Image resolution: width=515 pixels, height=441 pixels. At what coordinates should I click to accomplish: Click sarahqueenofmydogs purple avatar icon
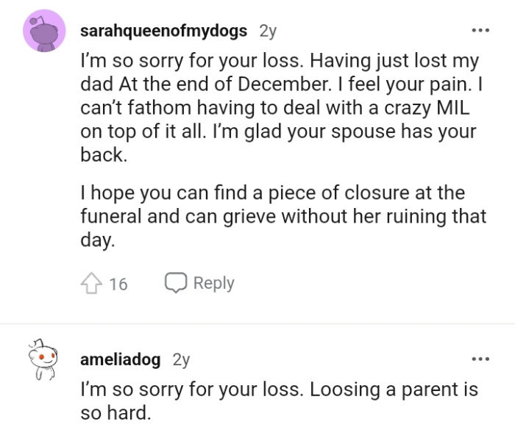pyautogui.click(x=46, y=31)
